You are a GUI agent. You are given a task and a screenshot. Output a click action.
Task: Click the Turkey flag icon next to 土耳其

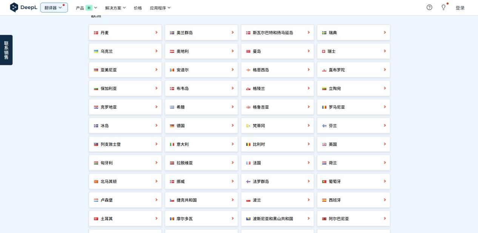[96, 219]
